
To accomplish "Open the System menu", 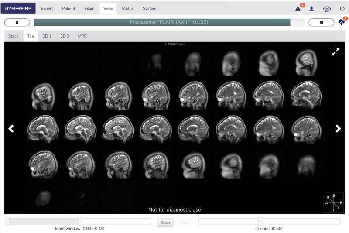I will tap(150, 8).
